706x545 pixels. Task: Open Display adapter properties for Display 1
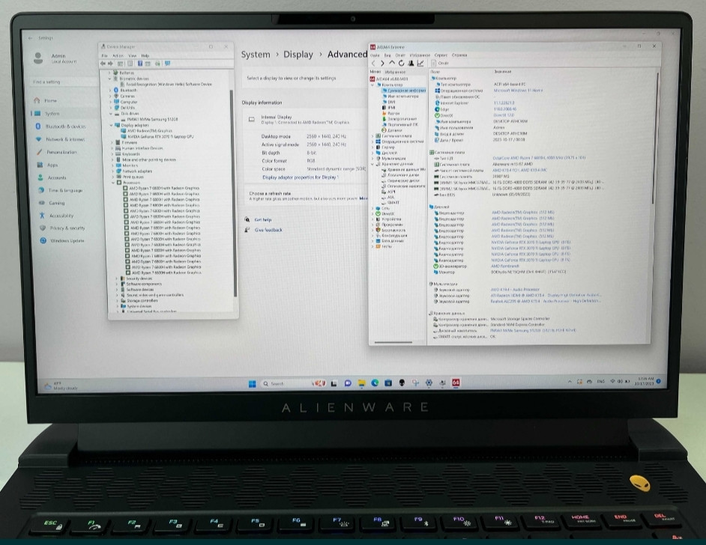[x=302, y=178]
